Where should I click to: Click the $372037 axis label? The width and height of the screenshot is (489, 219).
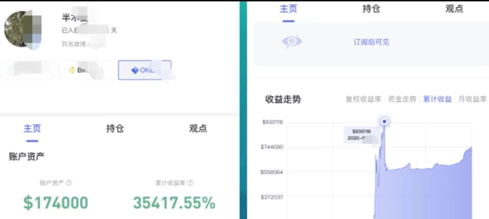coord(272,197)
